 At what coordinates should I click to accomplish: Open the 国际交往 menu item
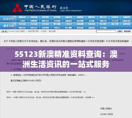45,21
